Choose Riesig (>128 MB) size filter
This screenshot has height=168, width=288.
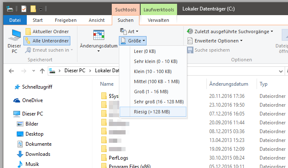click(x=152, y=112)
